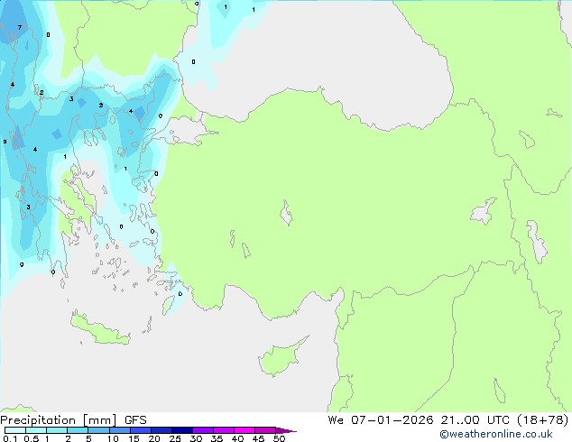Click the 1–2 mm legend color swatch
The width and height of the screenshot is (572, 442).
pos(57,430)
